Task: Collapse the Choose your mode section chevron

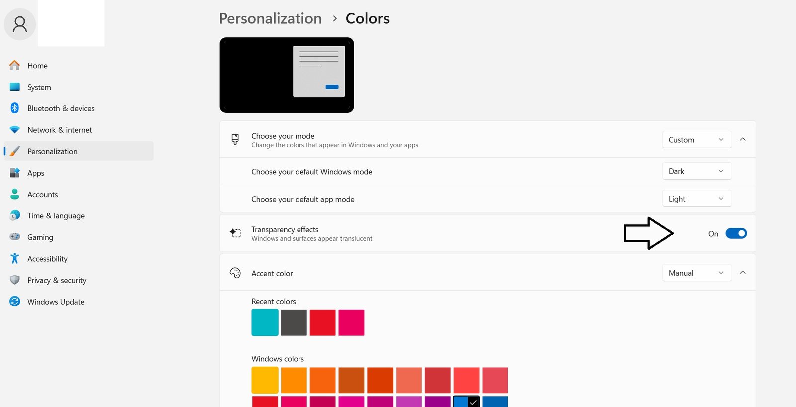Action: pos(743,139)
